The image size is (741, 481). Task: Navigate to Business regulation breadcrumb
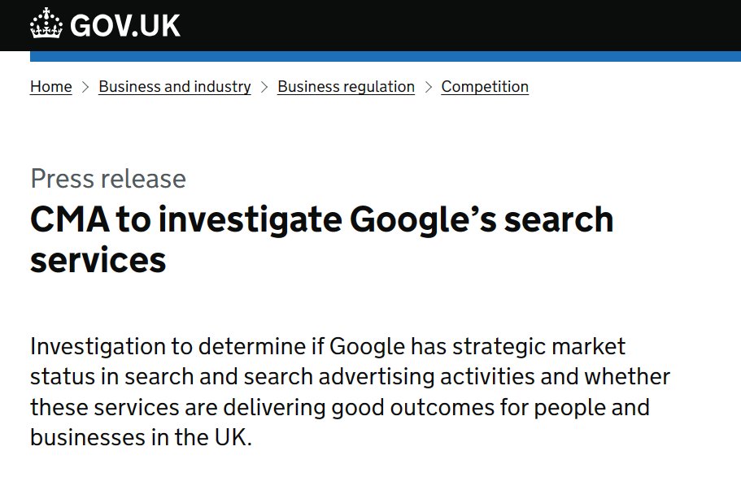pyautogui.click(x=346, y=87)
